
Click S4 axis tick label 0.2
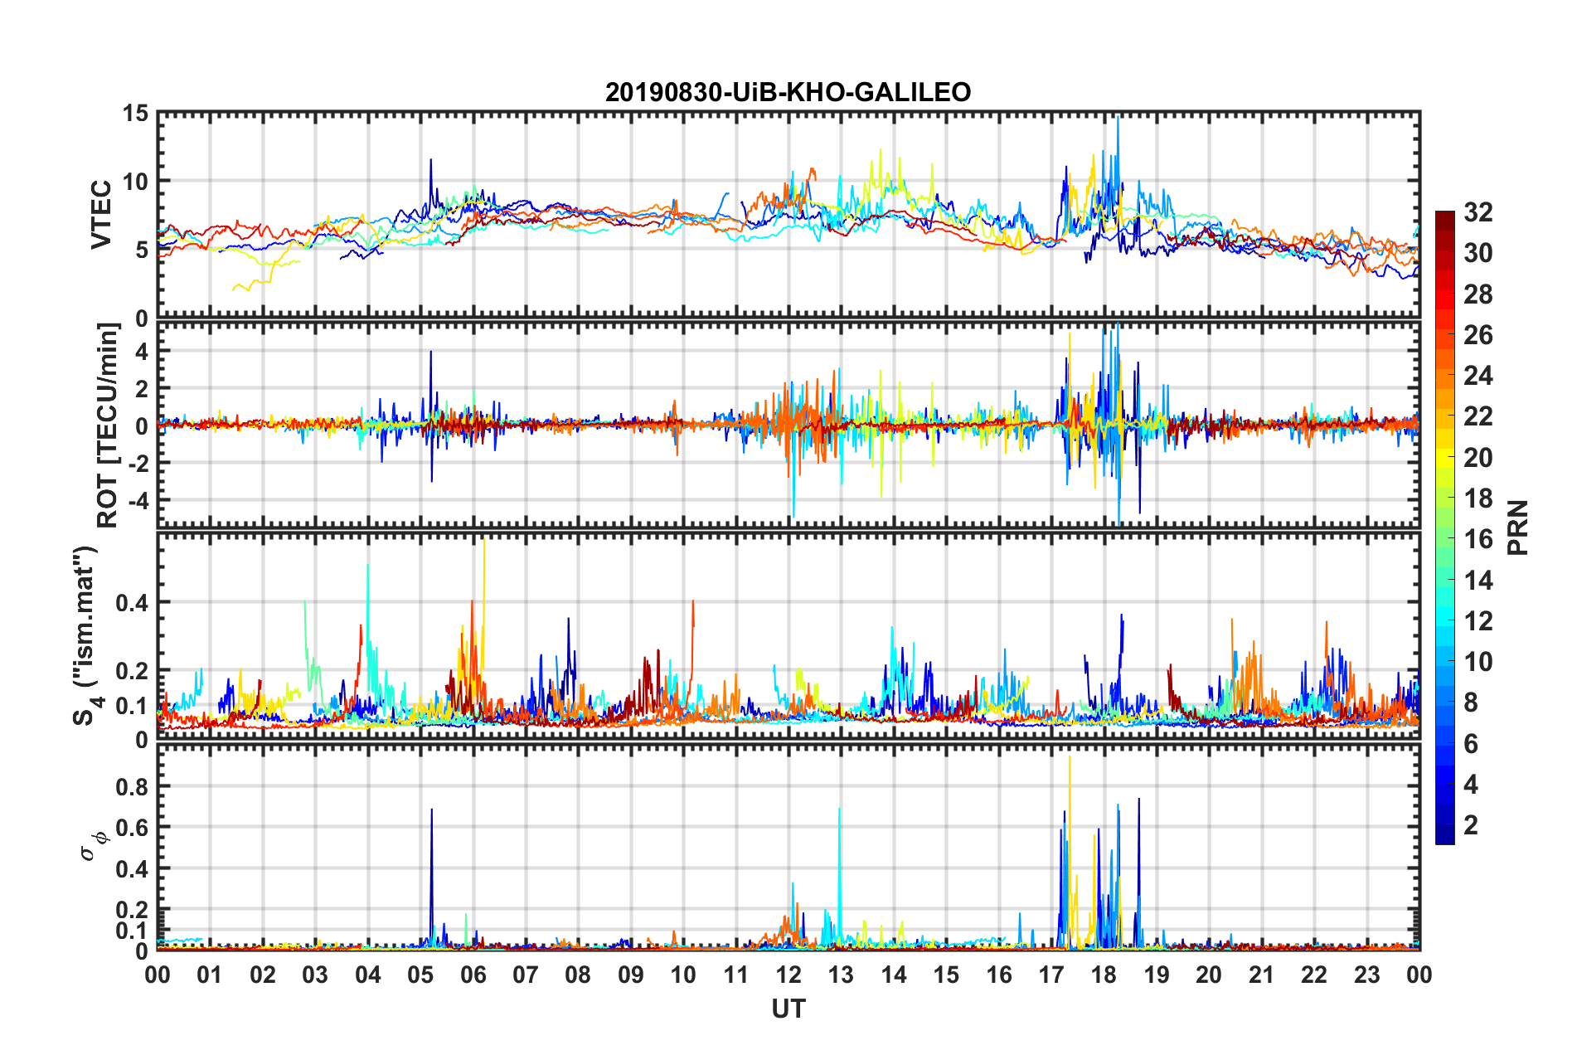[x=132, y=671]
